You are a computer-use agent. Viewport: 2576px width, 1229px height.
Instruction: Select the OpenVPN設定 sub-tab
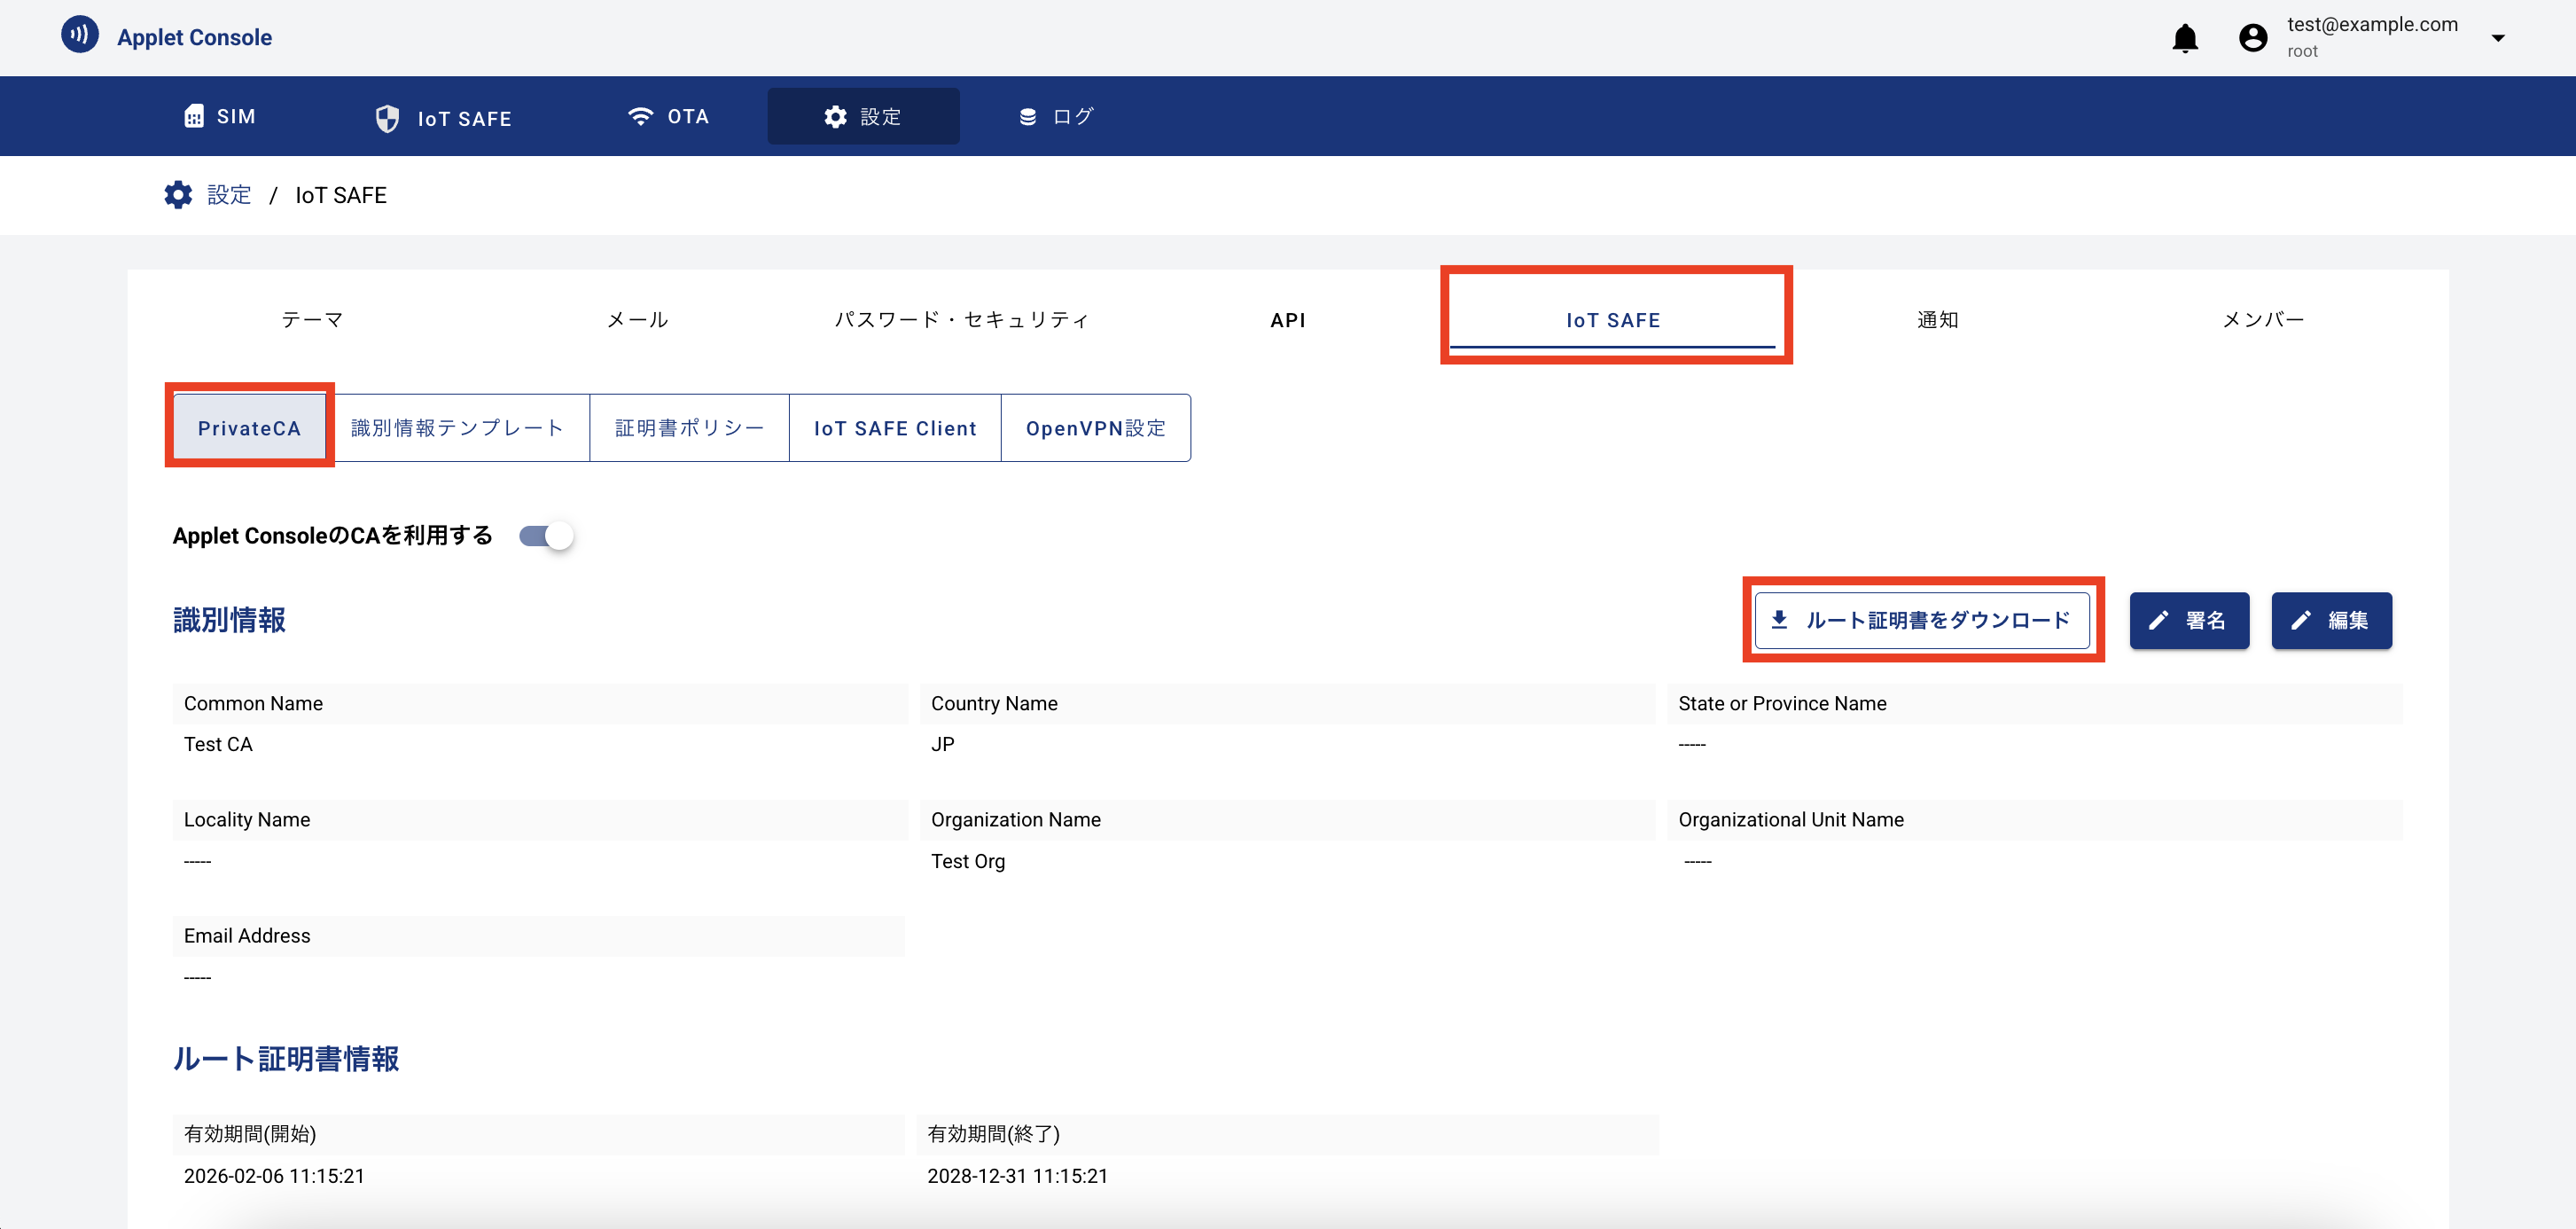coord(1095,428)
